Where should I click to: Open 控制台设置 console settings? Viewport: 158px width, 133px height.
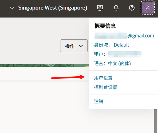[105, 87]
